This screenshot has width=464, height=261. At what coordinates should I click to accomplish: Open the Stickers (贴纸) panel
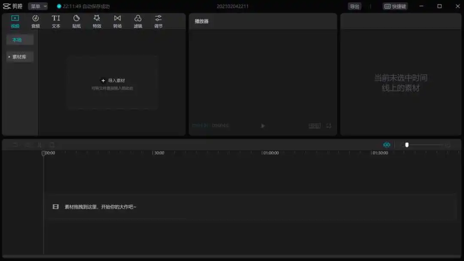pos(76,21)
